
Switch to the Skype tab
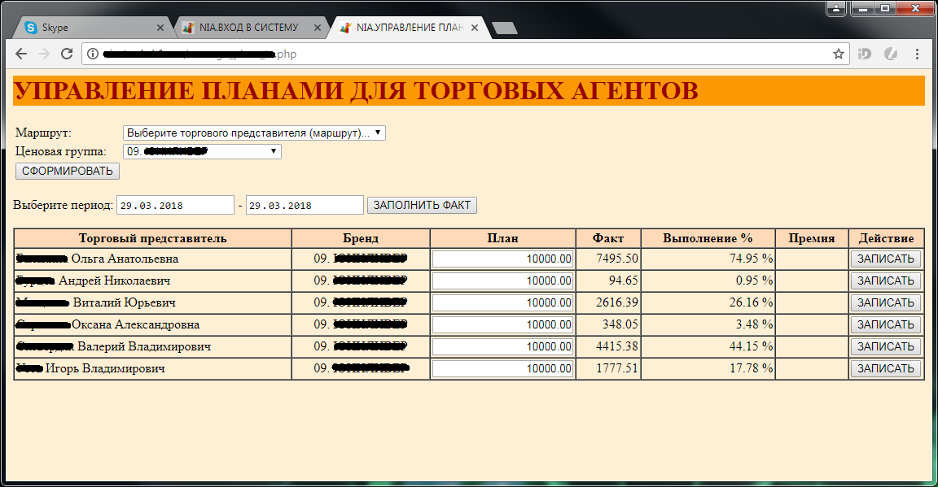point(90,28)
